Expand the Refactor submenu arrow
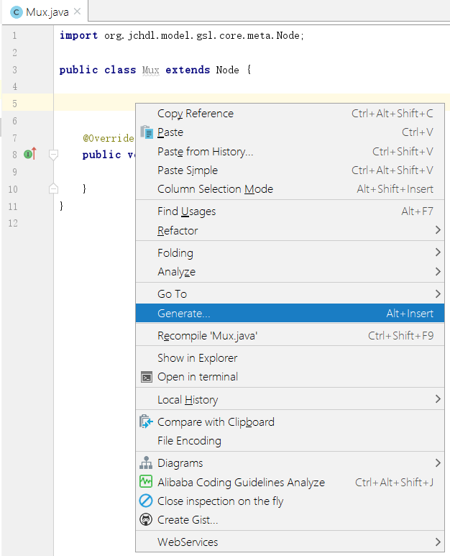Screen dimensions: 450x556 (438, 230)
